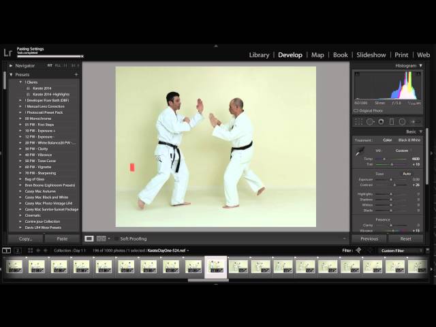The image size is (436, 327).
Task: Pick the White Balance eyedropper
Action: tap(360, 151)
